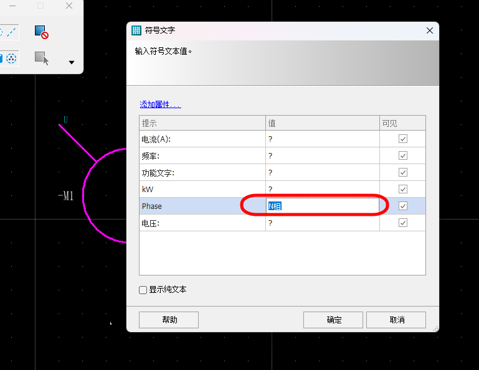Viewport: 479px width, 370px height.
Task: Toggle visibility checkbox for kW row
Action: click(x=402, y=189)
